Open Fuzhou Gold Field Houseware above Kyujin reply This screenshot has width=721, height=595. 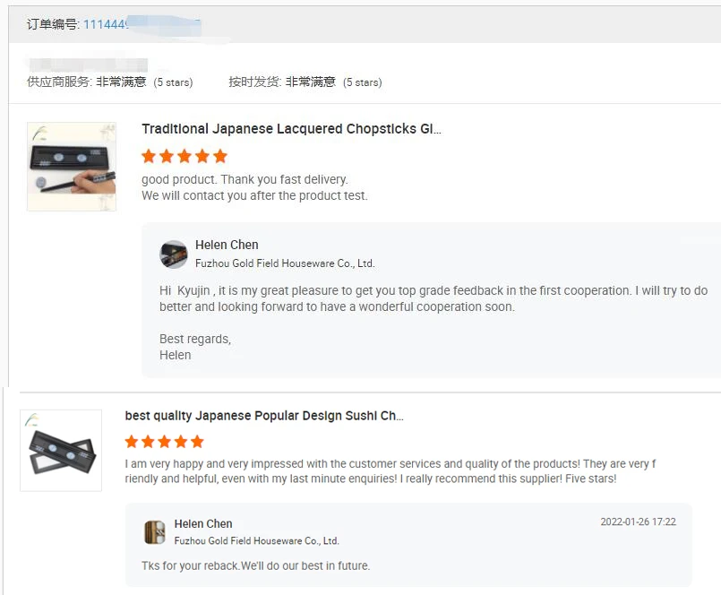click(x=285, y=263)
